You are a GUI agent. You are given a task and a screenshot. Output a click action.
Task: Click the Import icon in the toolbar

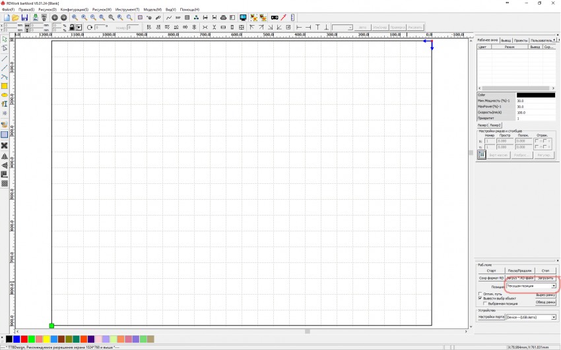(35, 18)
